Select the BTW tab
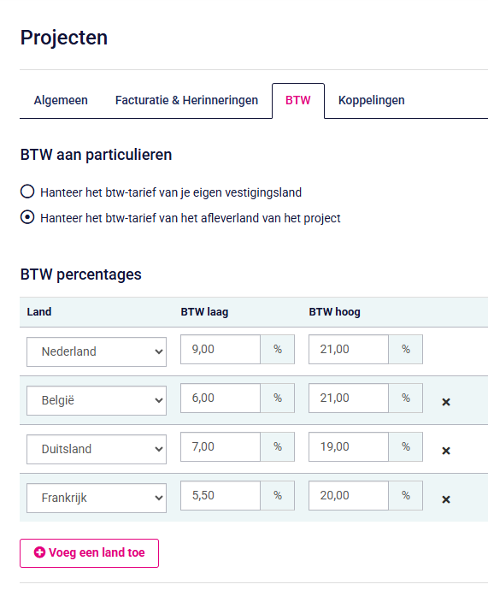 tap(298, 100)
